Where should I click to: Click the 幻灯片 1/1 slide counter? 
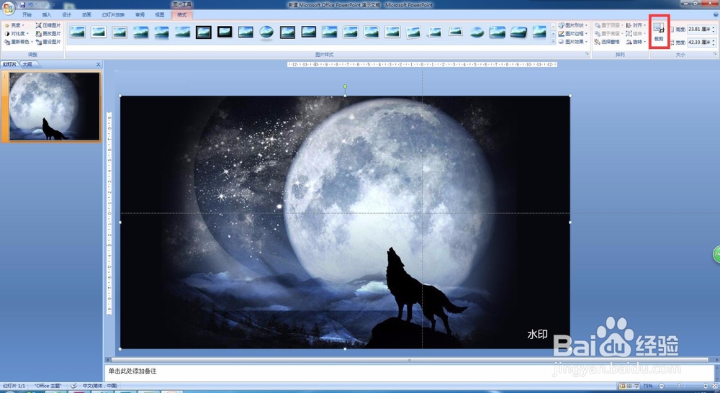(14, 386)
